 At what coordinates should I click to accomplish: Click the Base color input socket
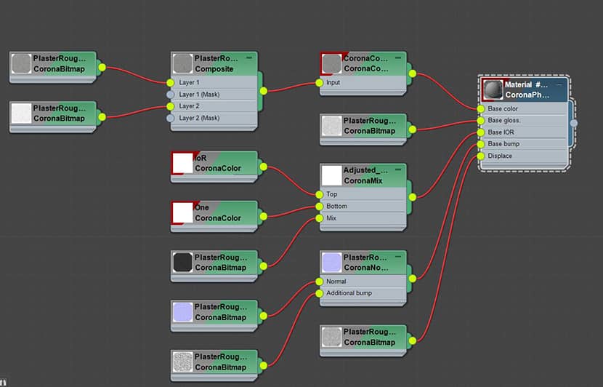coord(481,109)
